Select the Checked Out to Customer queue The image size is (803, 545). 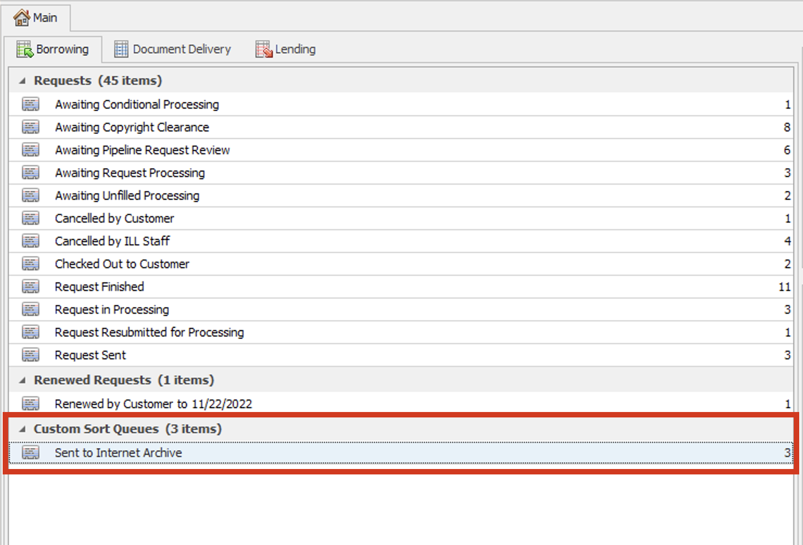122,264
